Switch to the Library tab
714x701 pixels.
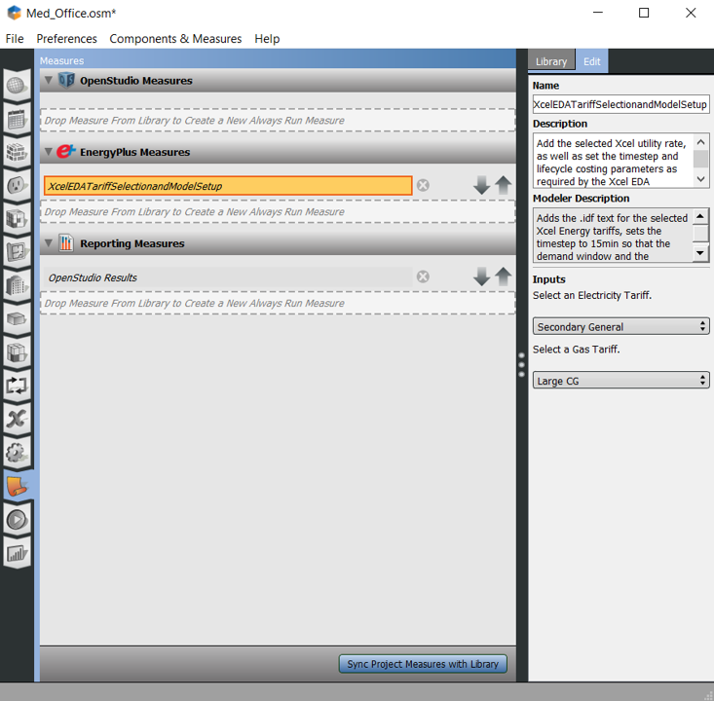[x=550, y=61]
